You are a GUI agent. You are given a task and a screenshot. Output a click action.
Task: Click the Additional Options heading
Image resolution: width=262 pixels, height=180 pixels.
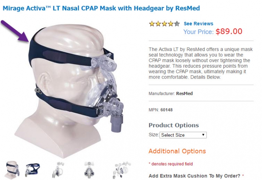177,151
